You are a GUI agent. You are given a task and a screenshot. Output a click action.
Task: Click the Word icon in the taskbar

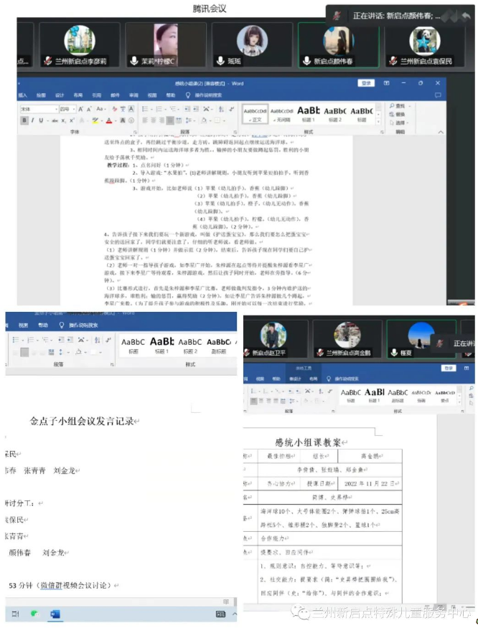pos(55,614)
